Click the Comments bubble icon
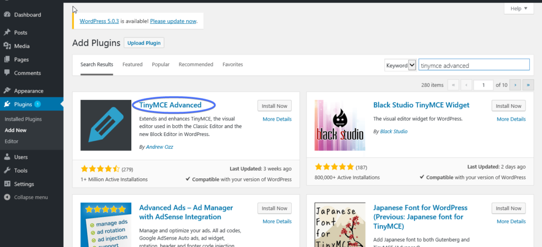Screen dimensions: 542x247 pos(7,73)
